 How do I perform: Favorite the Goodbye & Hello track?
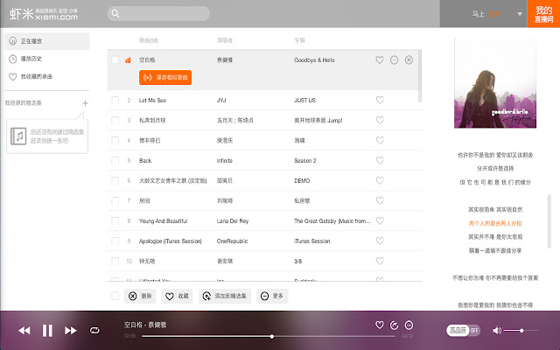(380, 60)
